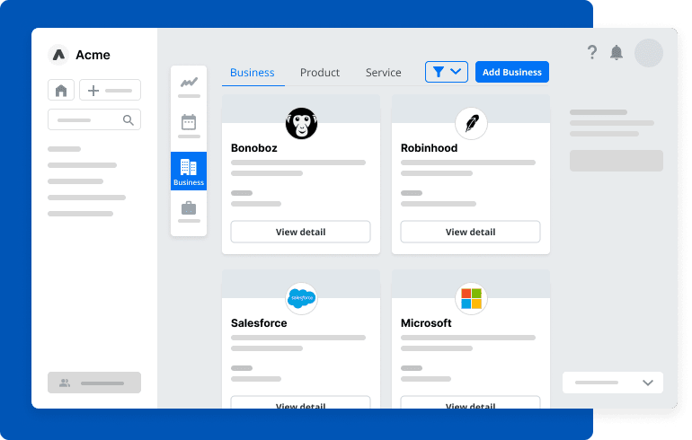Click the Acme brand name

93,55
